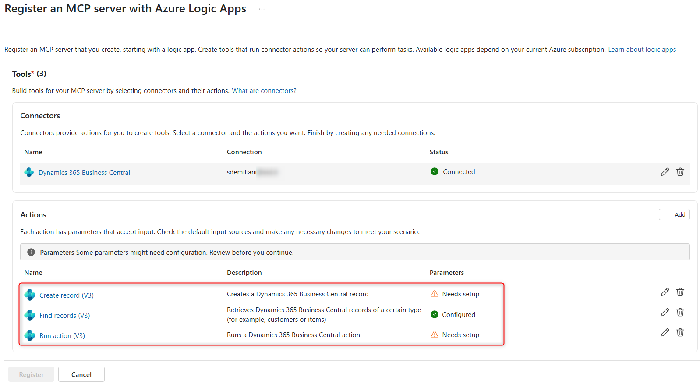The image size is (700, 388).
Task: Click the Needs setup warning for Create record
Action: click(460, 294)
